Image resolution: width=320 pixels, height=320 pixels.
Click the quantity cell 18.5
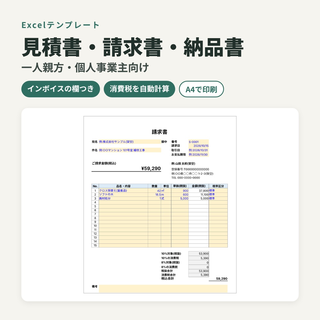[x=154, y=194]
